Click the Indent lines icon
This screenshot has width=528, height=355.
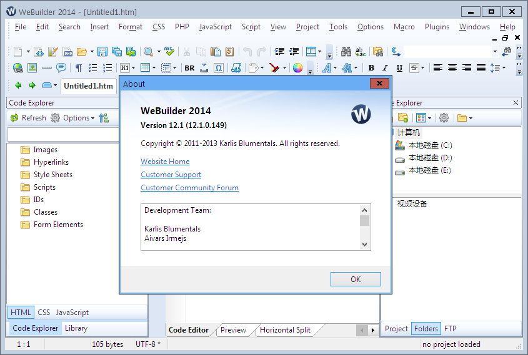click(x=279, y=52)
